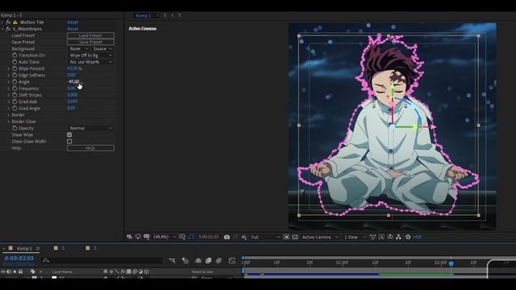The image size is (516, 290).
Task: Open composition mini-flowchart in timeline
Action: 172,260
